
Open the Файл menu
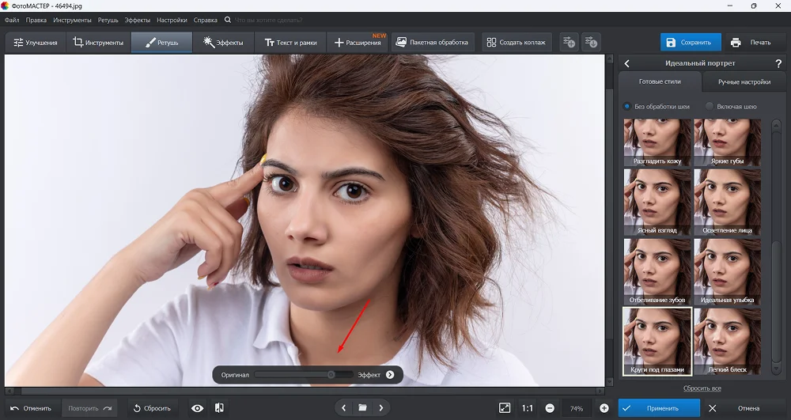click(x=12, y=20)
